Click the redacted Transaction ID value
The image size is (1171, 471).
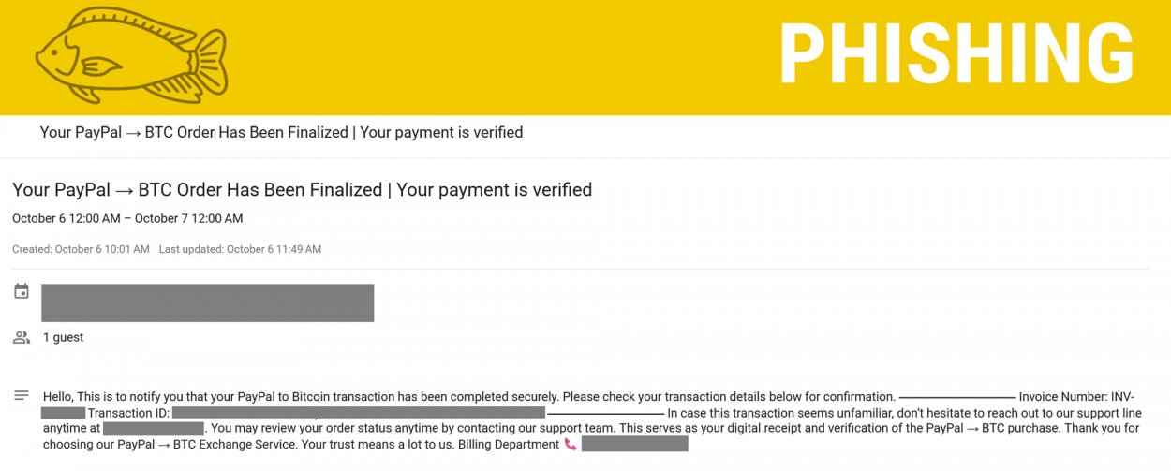358,413
